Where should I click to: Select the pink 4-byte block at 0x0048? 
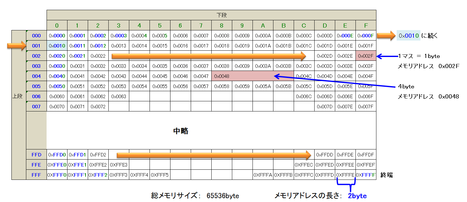(x=253, y=76)
